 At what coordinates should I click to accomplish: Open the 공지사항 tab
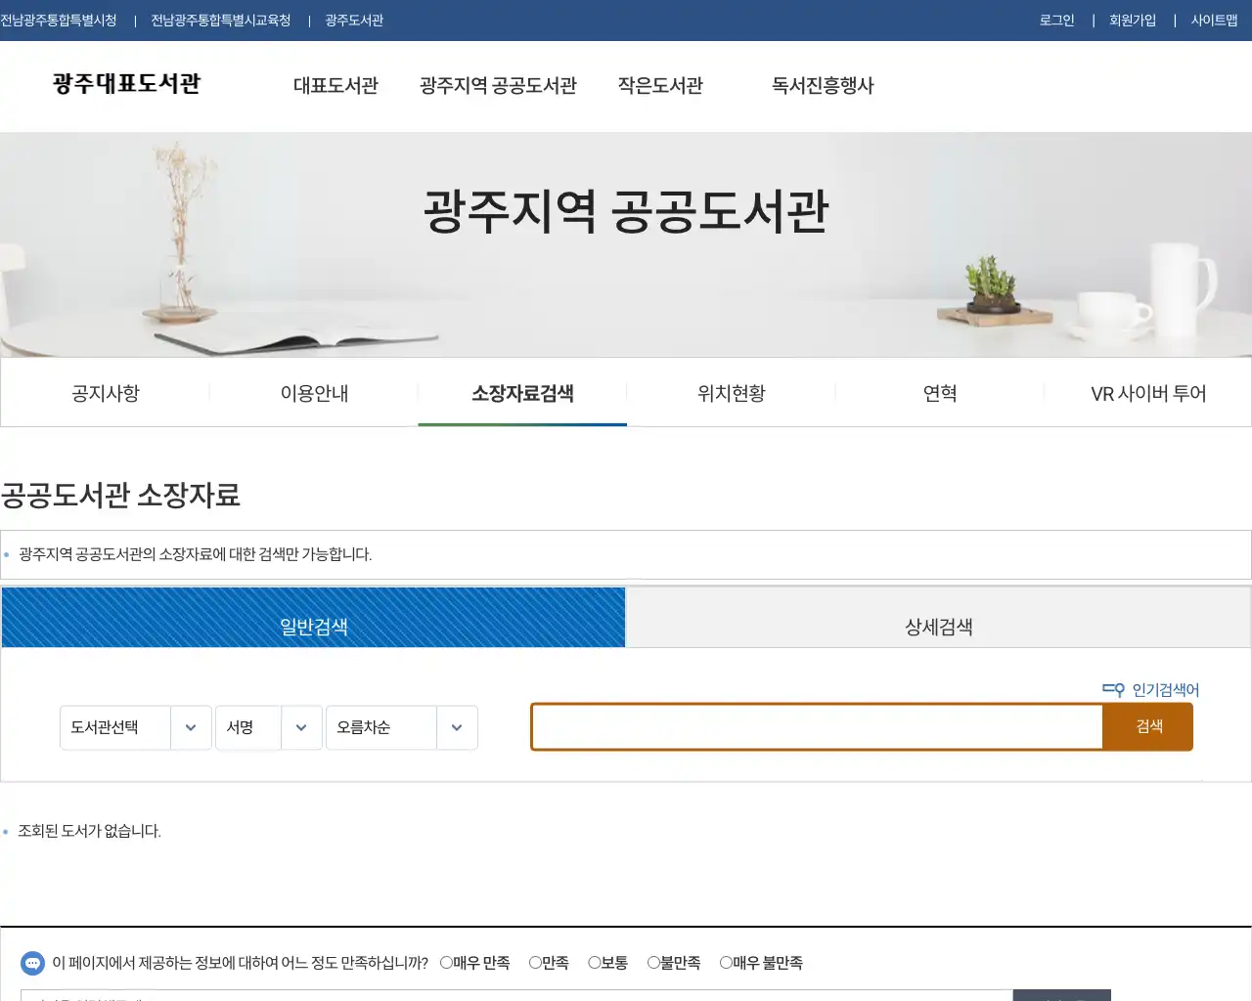coord(106,393)
